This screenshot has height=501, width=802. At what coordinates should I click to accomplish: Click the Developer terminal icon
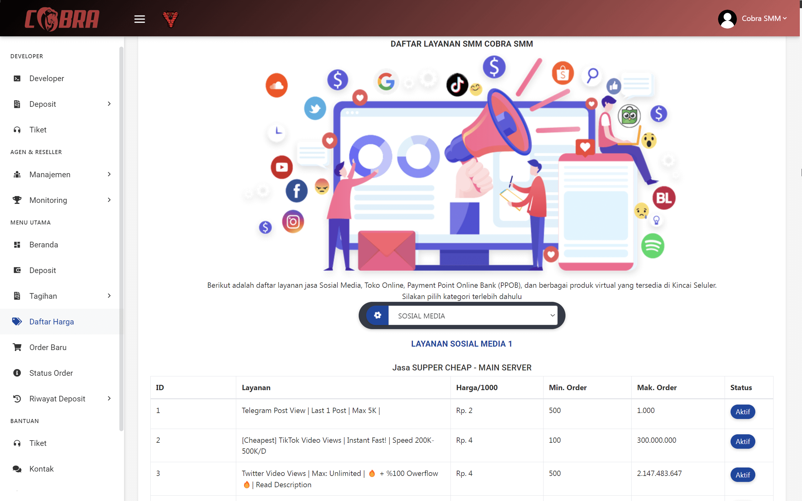pyautogui.click(x=17, y=79)
